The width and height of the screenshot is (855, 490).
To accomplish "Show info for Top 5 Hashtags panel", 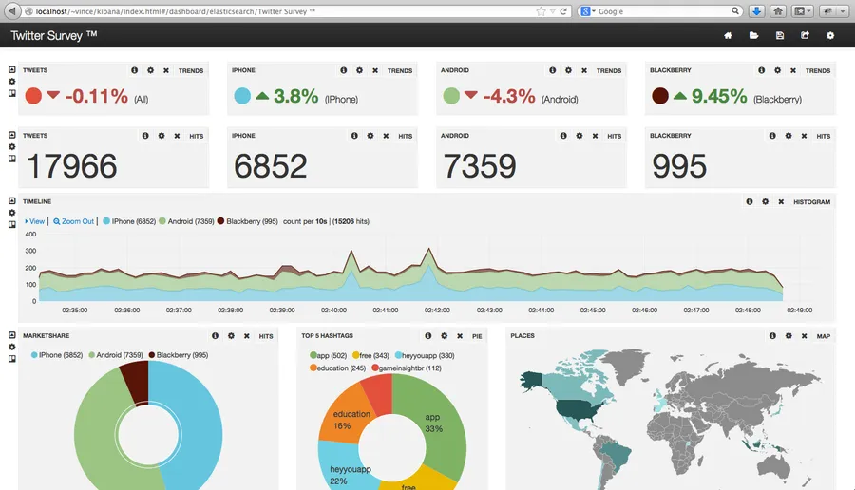I will 428,336.
